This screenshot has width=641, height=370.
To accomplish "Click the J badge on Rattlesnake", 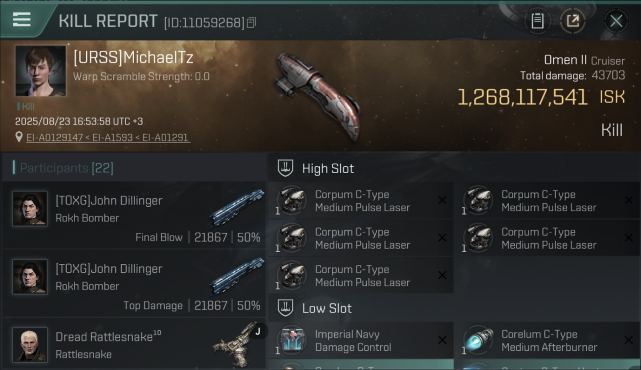I will tap(257, 332).
